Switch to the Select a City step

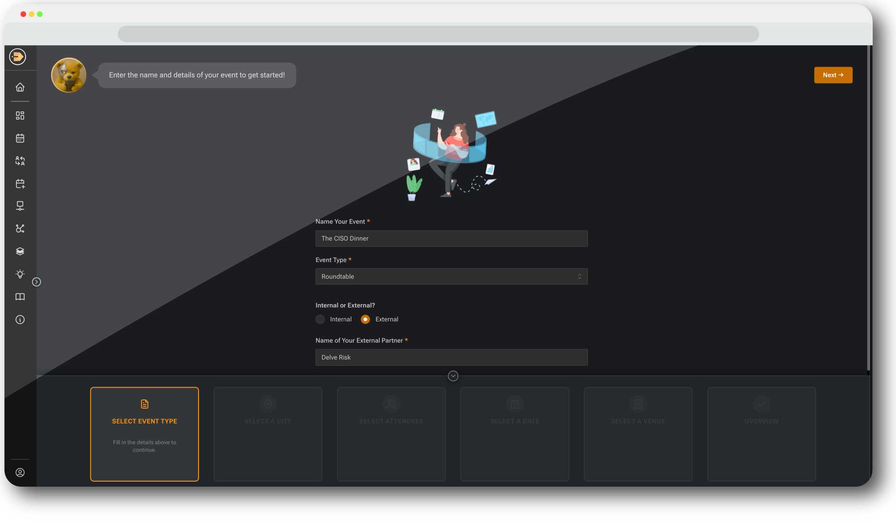(267, 434)
